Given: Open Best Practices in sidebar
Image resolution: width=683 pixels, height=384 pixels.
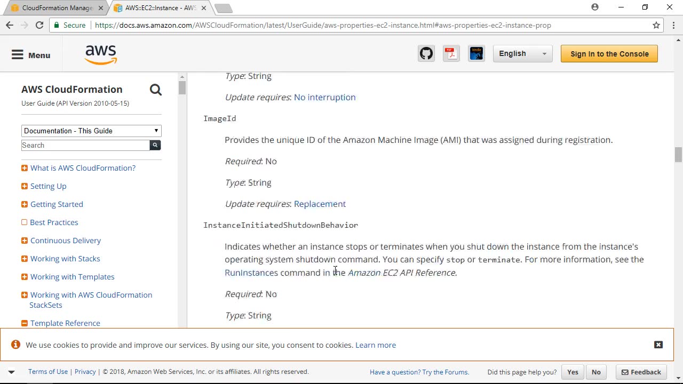Looking at the screenshot, I should [x=54, y=222].
